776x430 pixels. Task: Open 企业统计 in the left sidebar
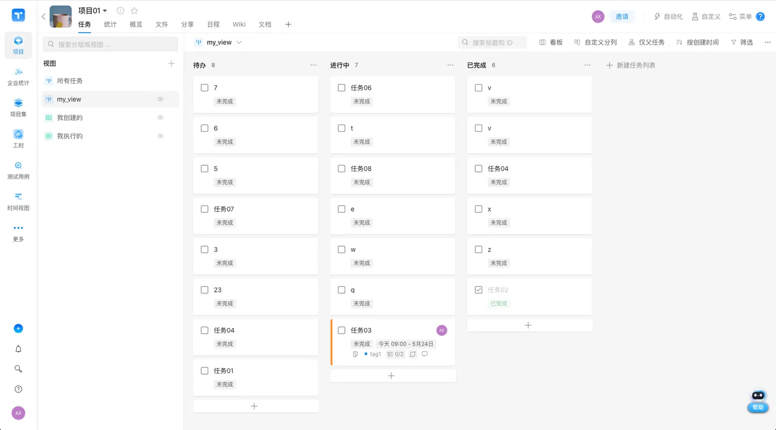[x=18, y=76]
